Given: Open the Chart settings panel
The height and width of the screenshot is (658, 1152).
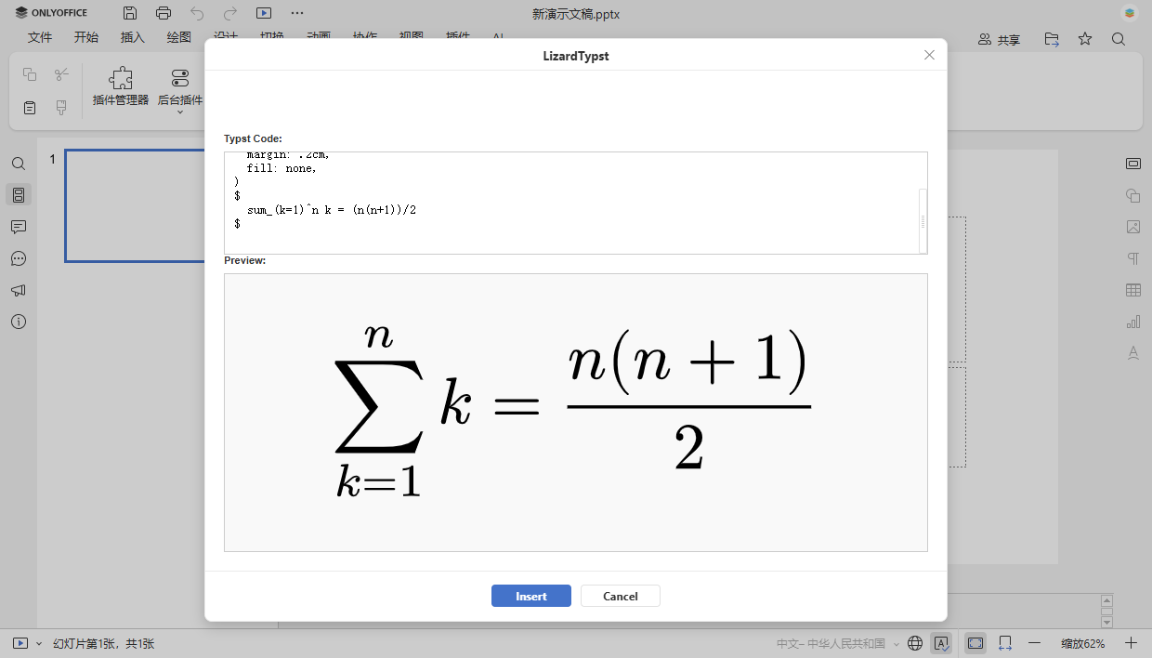Looking at the screenshot, I should 1133,321.
